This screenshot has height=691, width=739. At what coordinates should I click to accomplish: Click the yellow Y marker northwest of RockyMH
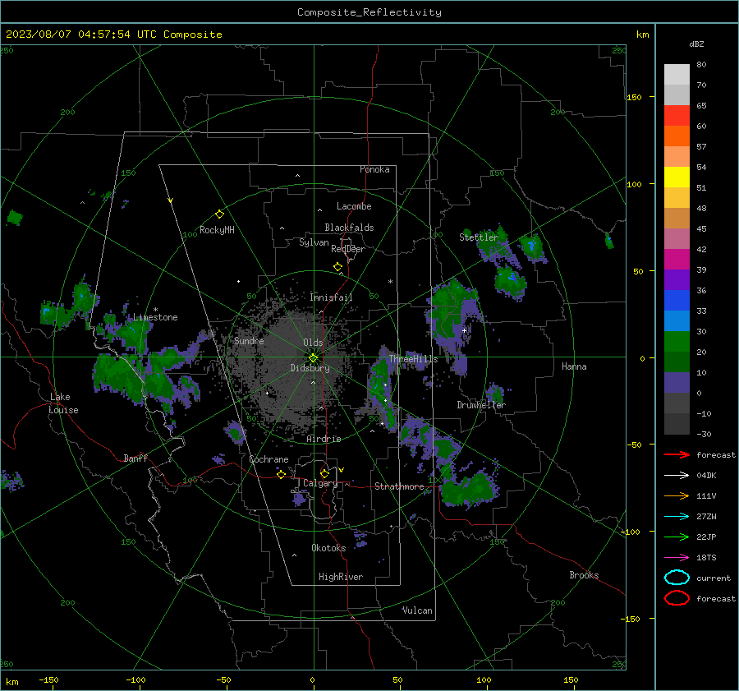(171, 201)
